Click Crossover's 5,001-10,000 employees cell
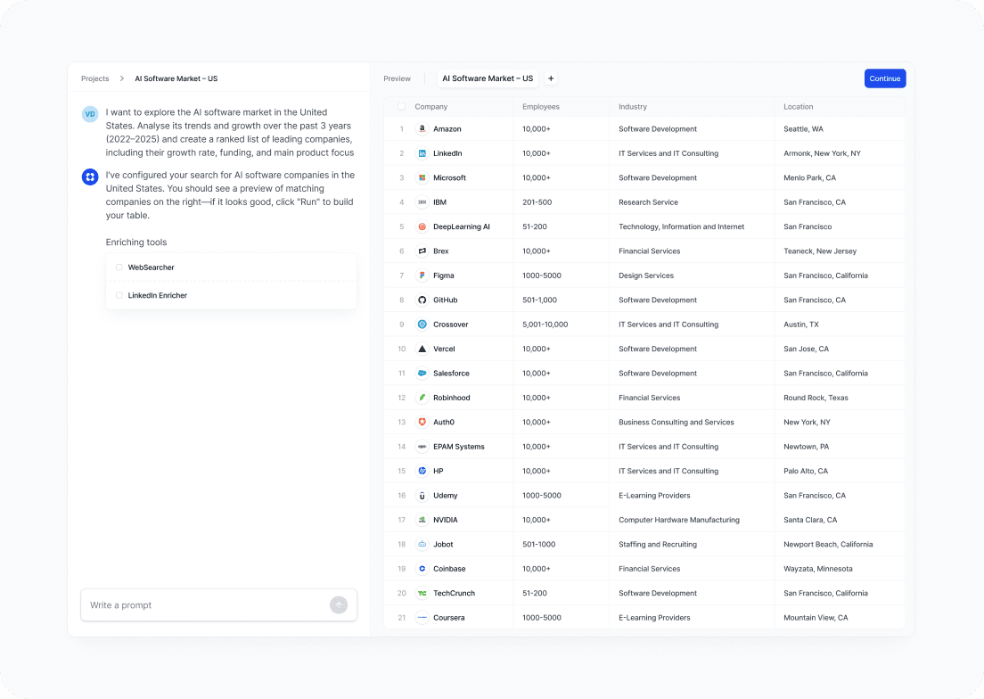984x699 pixels. pos(545,325)
